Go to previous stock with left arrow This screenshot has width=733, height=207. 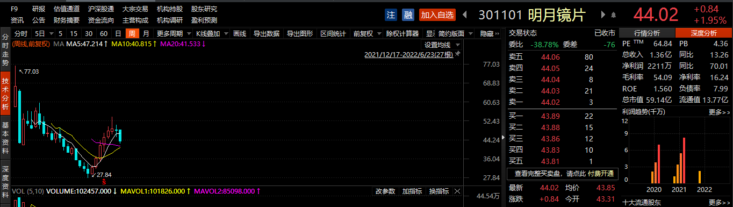point(465,15)
